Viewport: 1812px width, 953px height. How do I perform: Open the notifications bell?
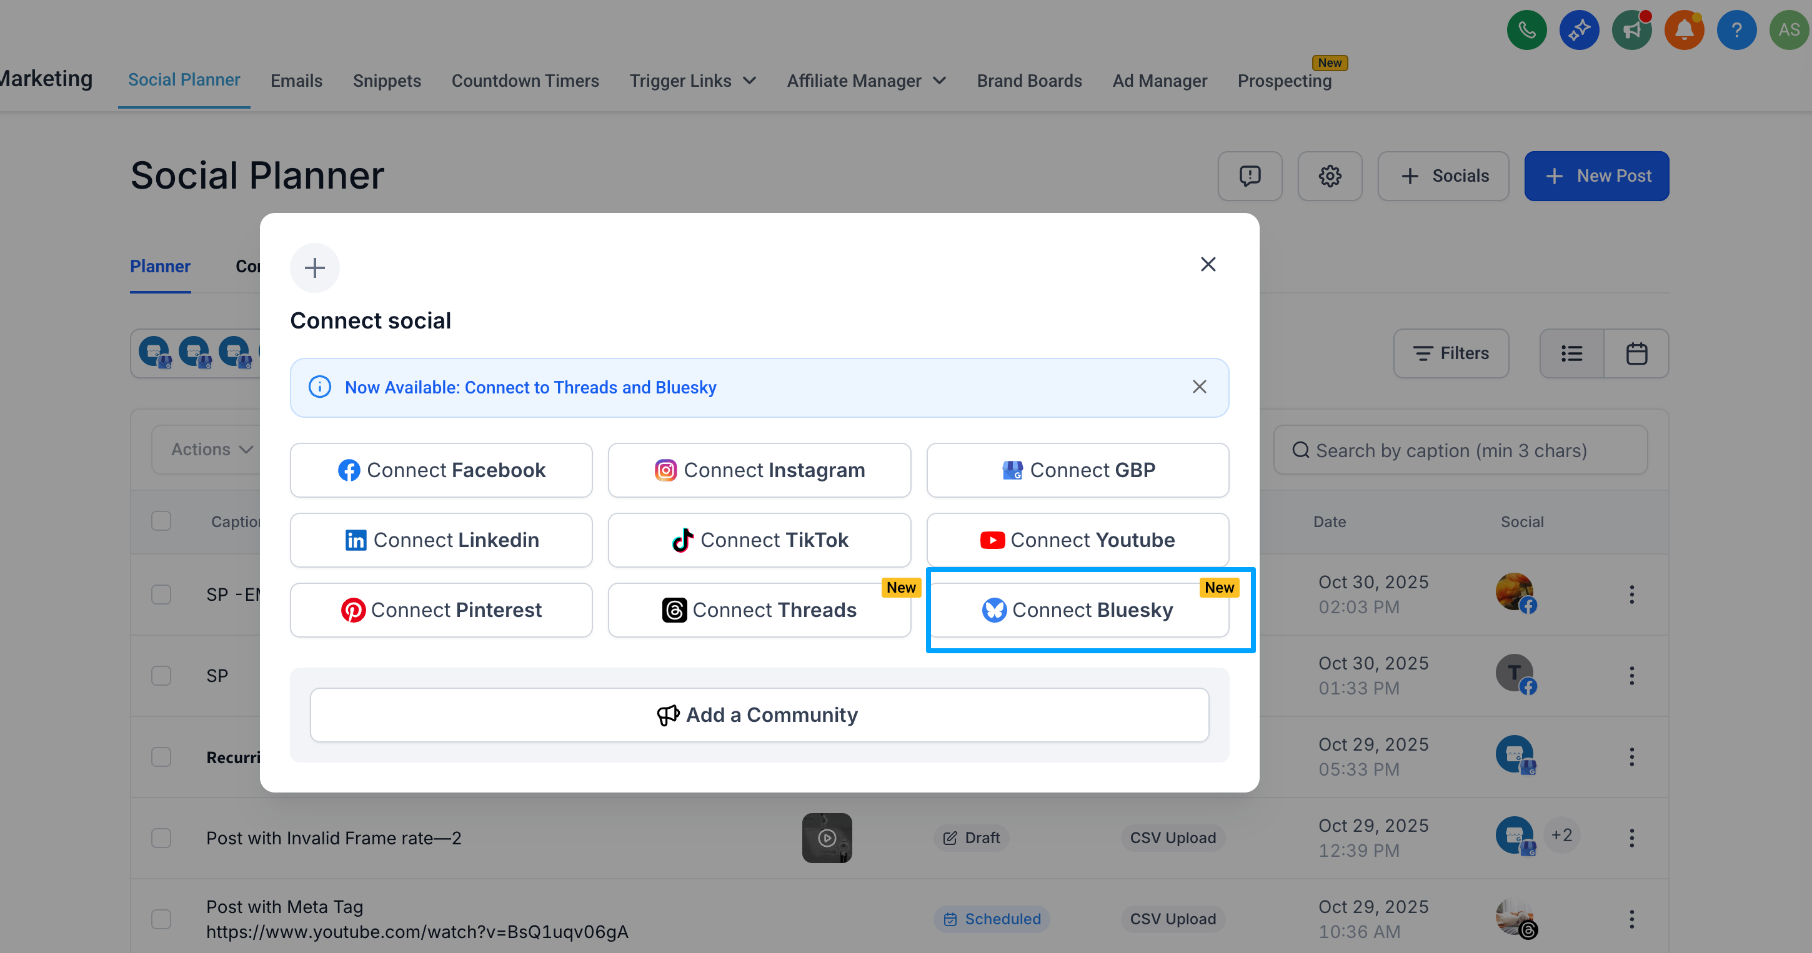(1684, 29)
